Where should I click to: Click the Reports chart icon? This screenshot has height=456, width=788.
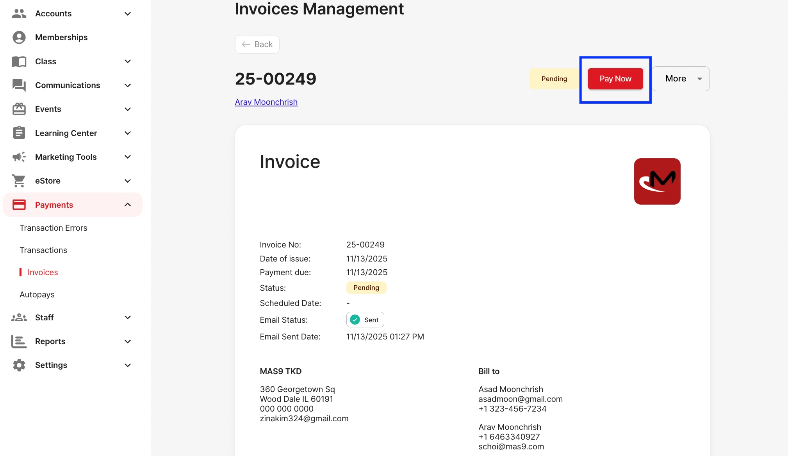click(19, 341)
